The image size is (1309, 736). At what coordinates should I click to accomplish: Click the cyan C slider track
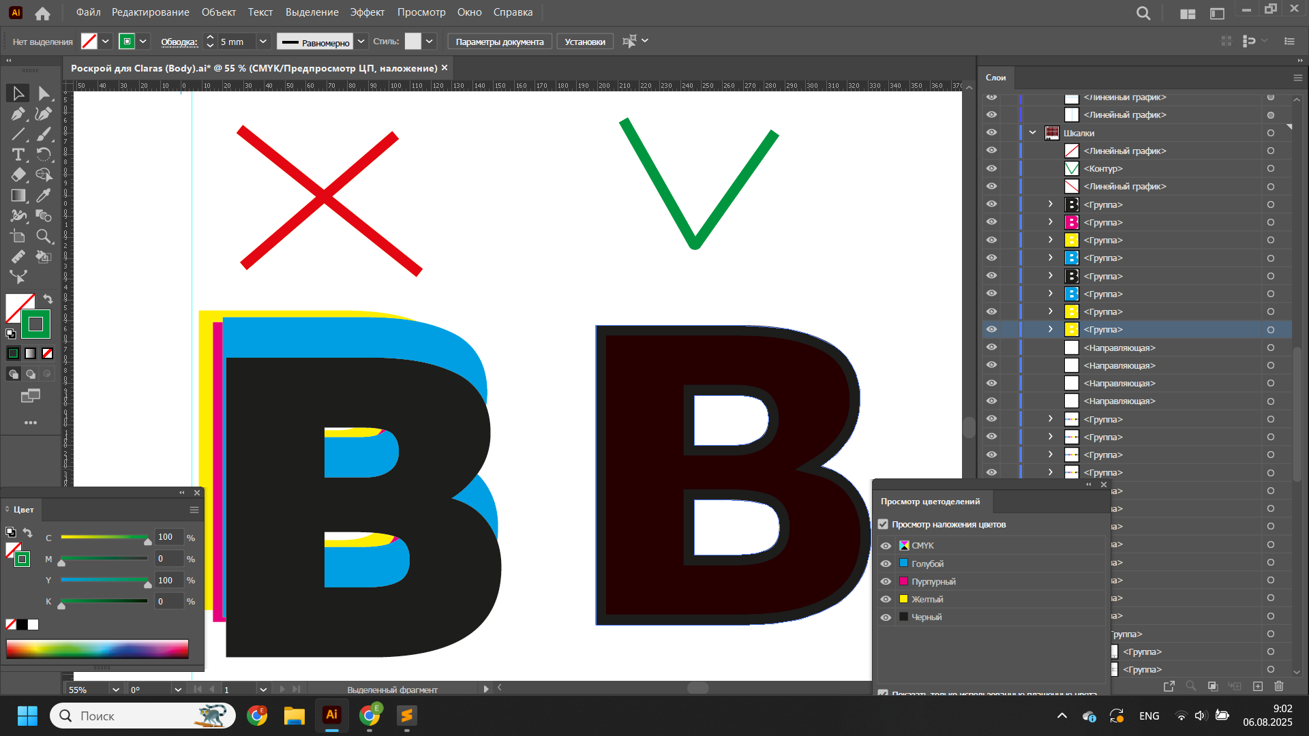point(104,537)
